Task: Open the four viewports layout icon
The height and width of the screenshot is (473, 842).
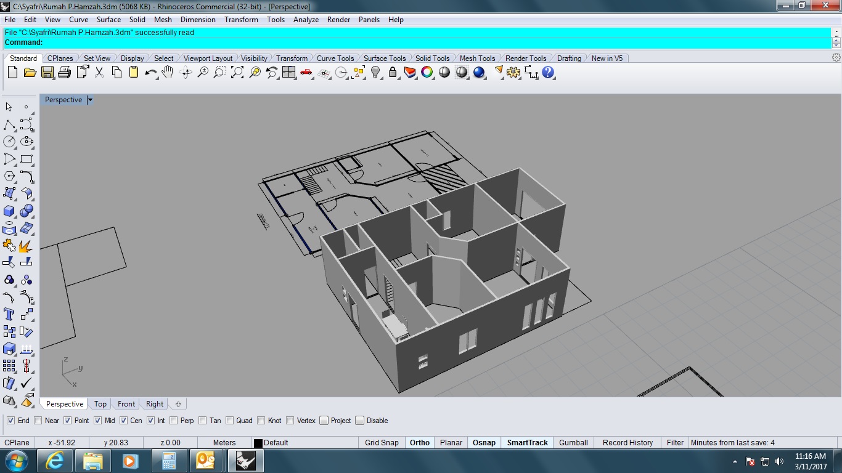Action: point(288,72)
